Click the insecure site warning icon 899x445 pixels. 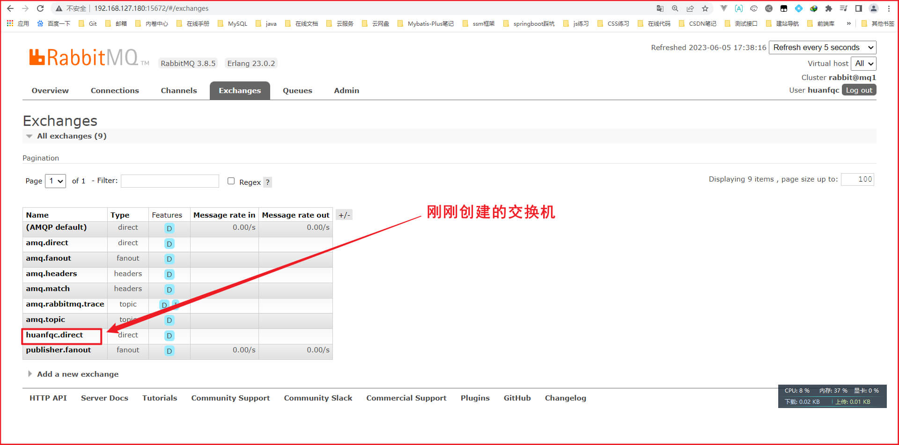pyautogui.click(x=59, y=8)
